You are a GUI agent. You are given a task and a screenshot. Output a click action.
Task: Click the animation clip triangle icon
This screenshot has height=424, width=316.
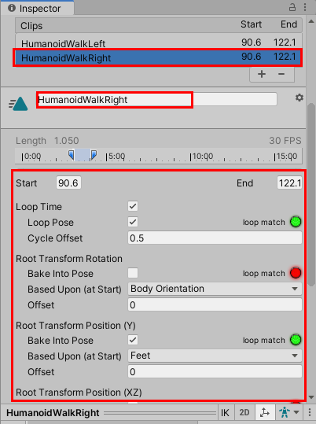pos(18,104)
